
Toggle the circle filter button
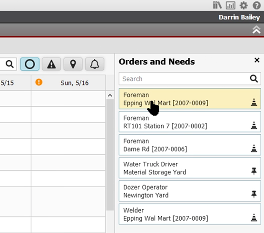30,64
